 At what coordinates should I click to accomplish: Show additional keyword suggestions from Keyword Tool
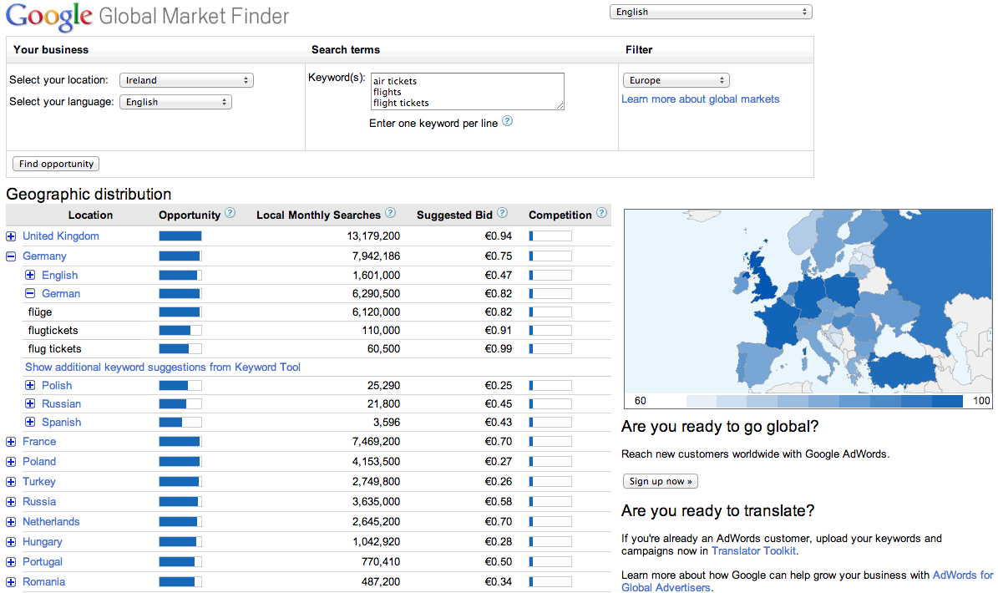pyautogui.click(x=162, y=367)
